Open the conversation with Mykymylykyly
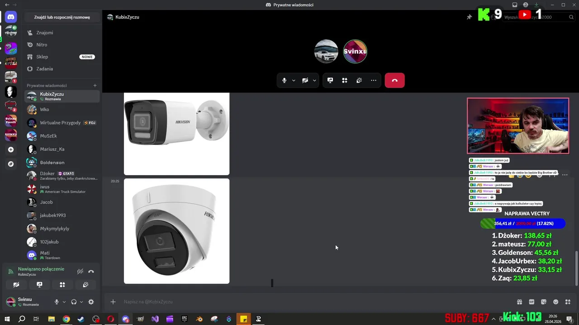Screen dimensions: 579x325 click(x=63, y=228)
